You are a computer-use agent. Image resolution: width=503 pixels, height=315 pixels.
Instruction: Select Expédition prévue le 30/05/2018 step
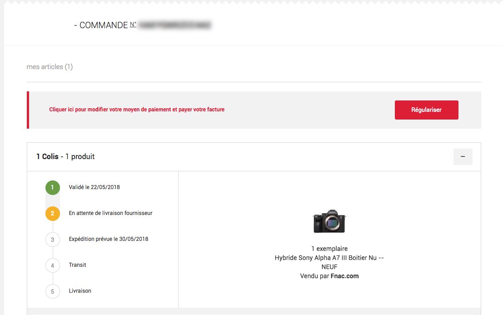109,239
